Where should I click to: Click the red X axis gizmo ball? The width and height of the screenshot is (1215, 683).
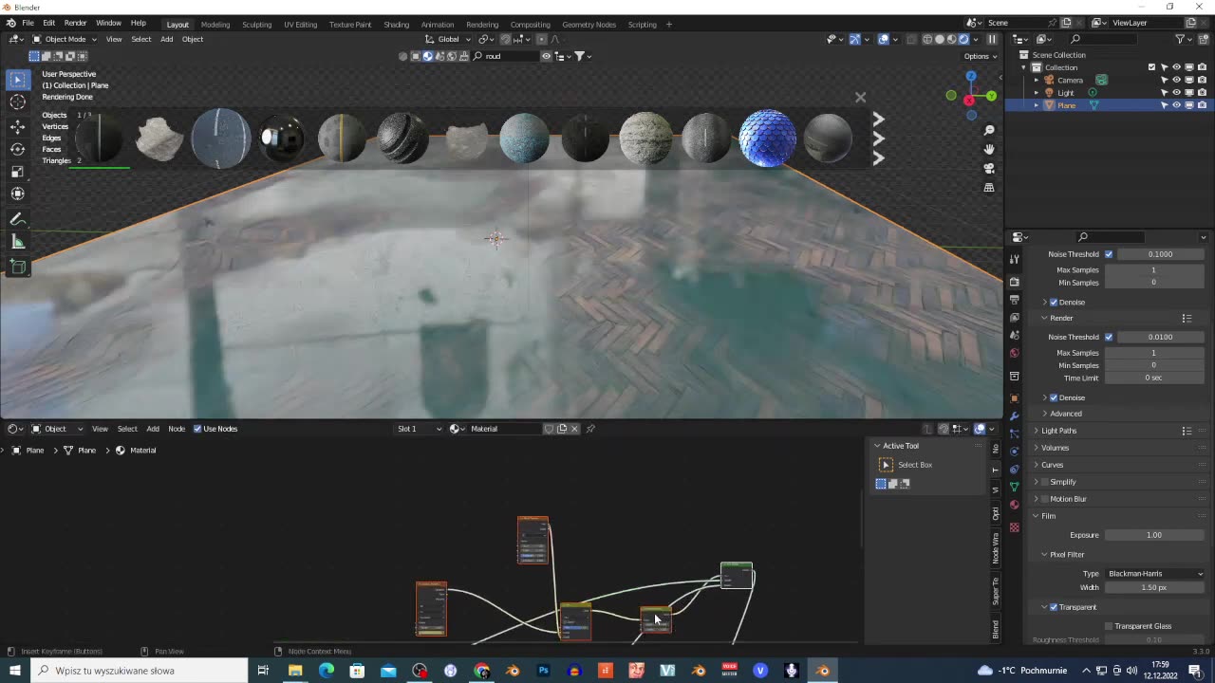point(969,101)
